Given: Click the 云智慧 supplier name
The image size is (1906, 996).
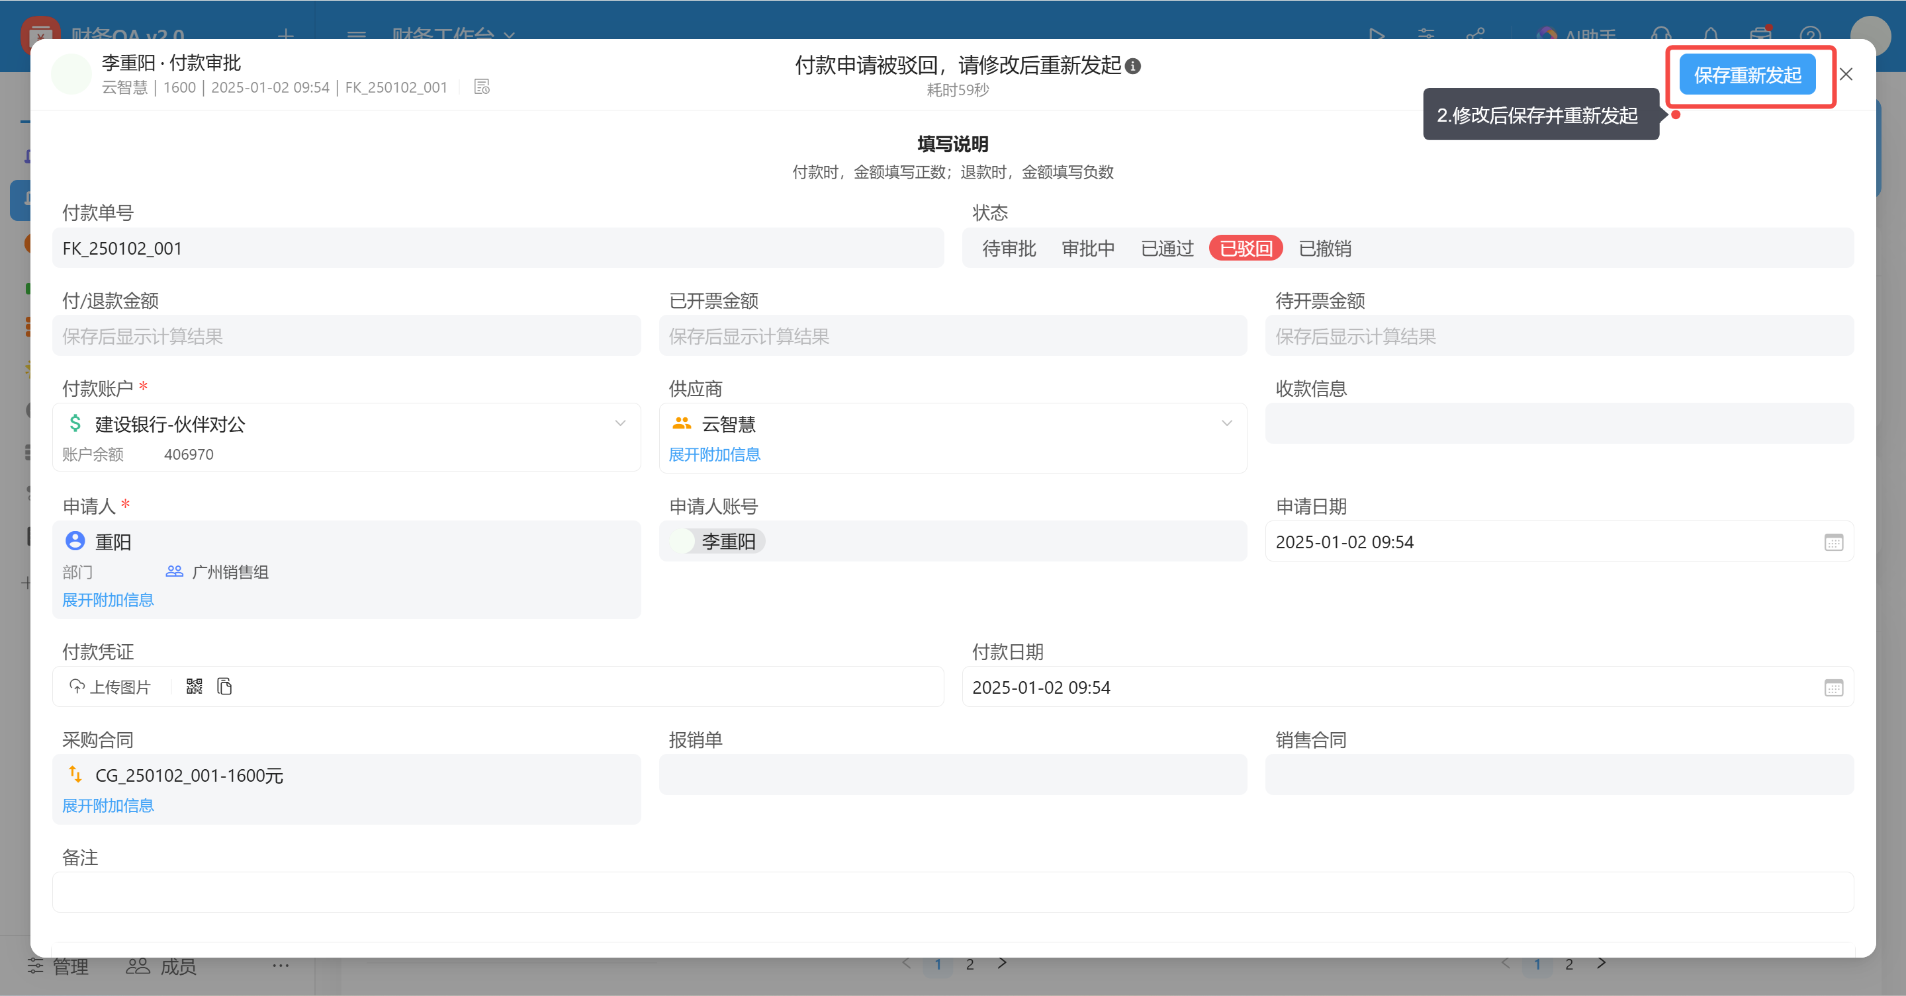Looking at the screenshot, I should click(729, 425).
